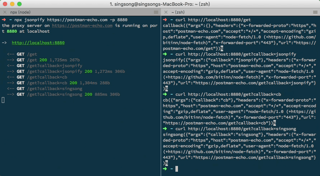Click the yellow minimize window button

pyautogui.click(x=12, y=4)
